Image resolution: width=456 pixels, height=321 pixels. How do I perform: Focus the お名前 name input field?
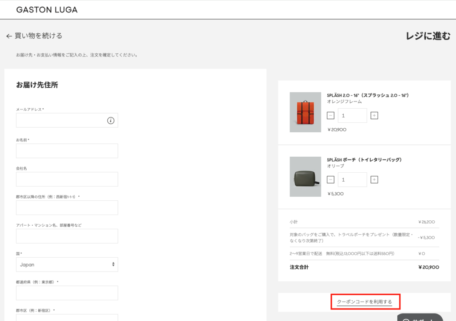pos(67,151)
